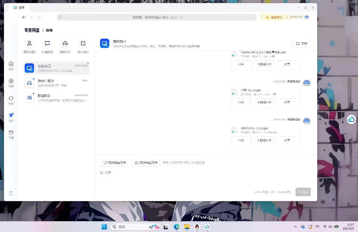Click send computer file button
Viewport: 358px width, 232px height.
tap(115, 162)
